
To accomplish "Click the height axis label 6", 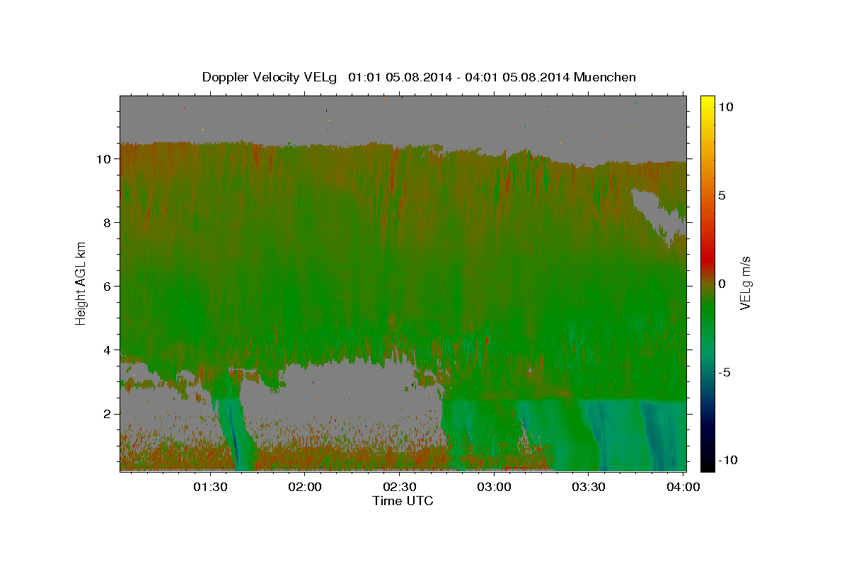I will 108,286.
